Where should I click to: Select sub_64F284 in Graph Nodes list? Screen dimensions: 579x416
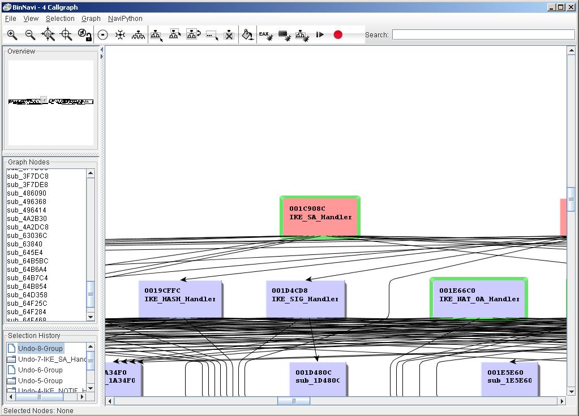coord(27,312)
